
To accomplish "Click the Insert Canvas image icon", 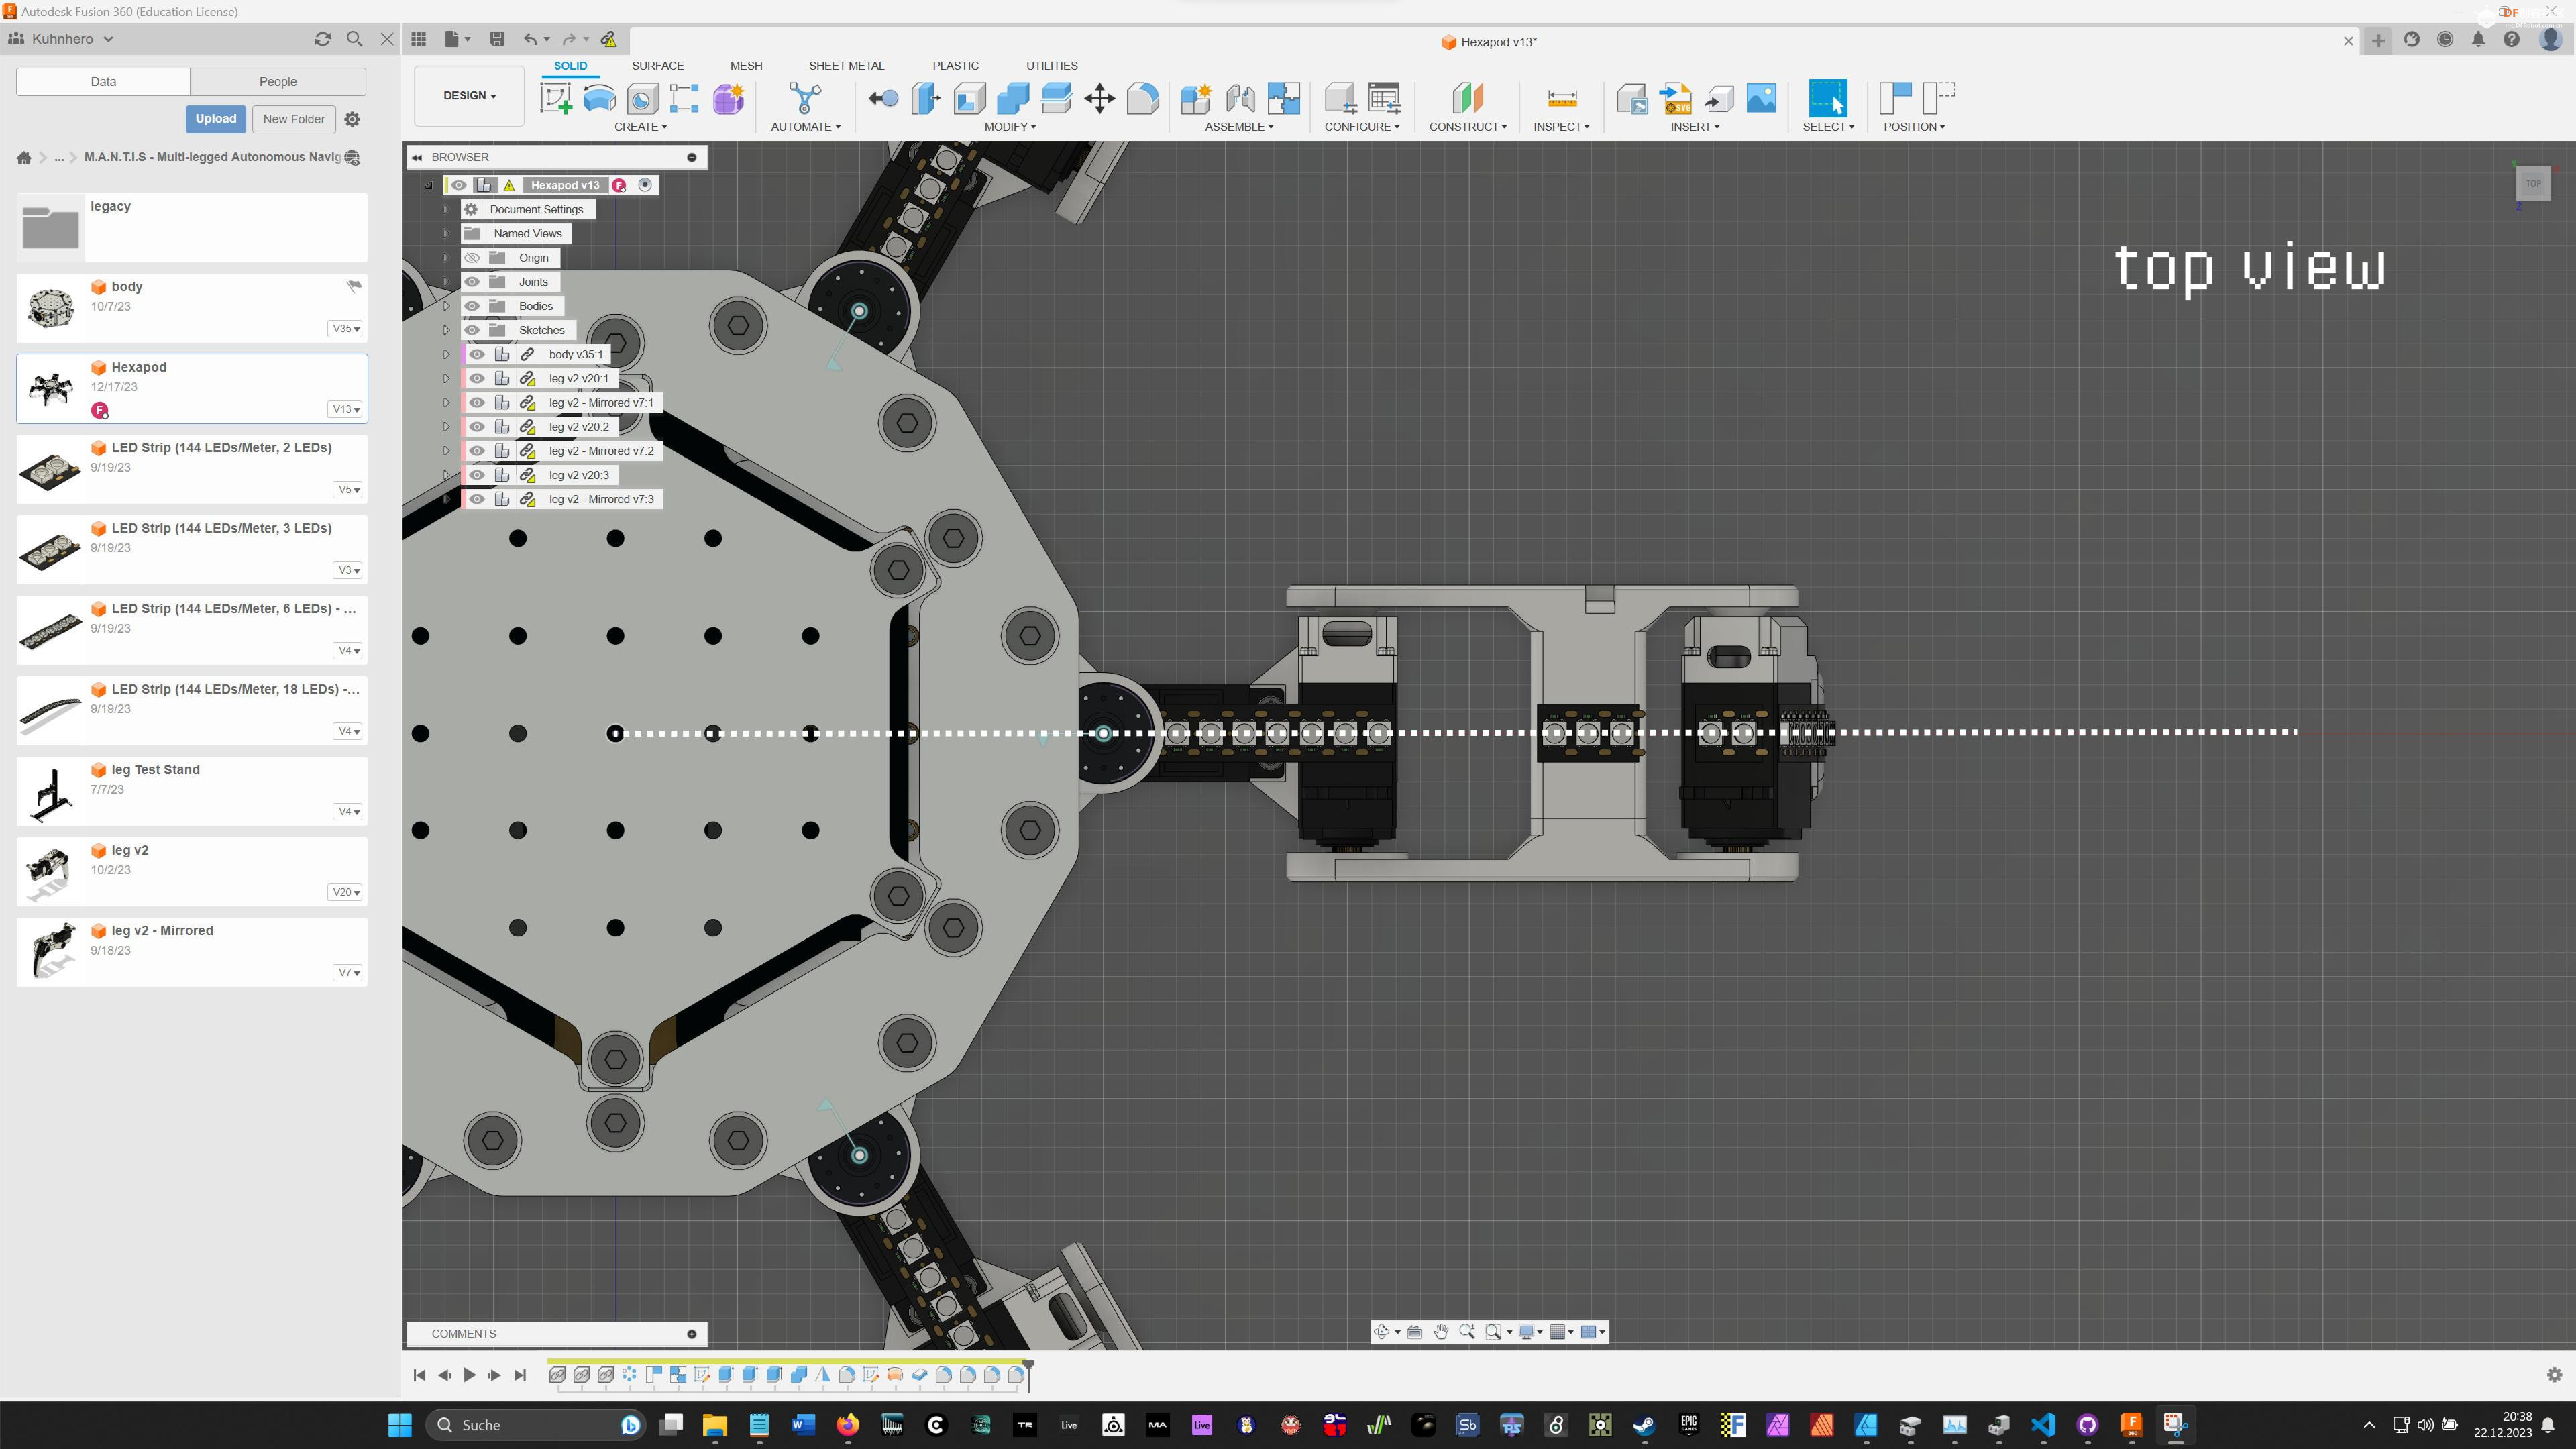I will pos(1761,98).
